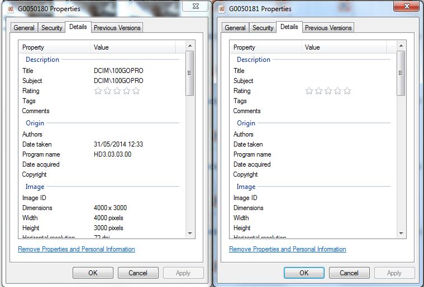Set fifth rating star in G0050181 dialog
The width and height of the screenshot is (424, 287).
pos(347,91)
